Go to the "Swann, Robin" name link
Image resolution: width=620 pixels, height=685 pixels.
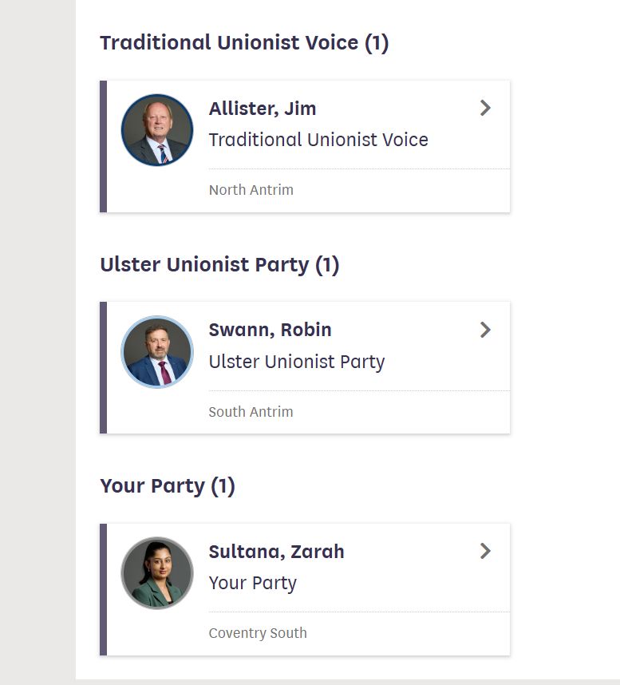point(270,330)
